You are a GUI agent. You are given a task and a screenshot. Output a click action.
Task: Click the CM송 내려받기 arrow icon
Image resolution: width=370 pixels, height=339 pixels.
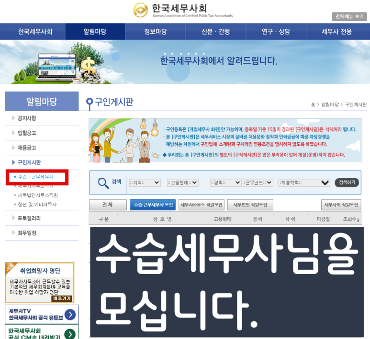coord(70,334)
